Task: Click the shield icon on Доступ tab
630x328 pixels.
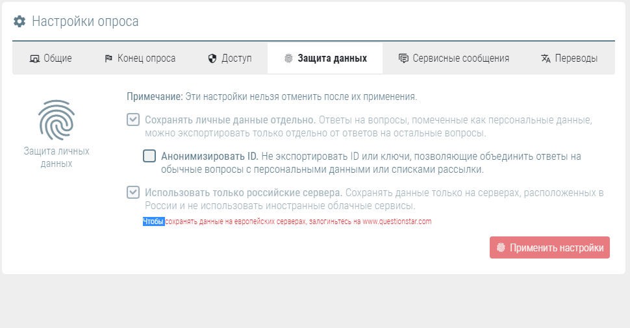Action: [x=212, y=58]
